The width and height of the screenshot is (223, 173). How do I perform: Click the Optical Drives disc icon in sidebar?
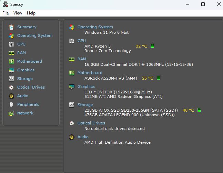coord(11,88)
